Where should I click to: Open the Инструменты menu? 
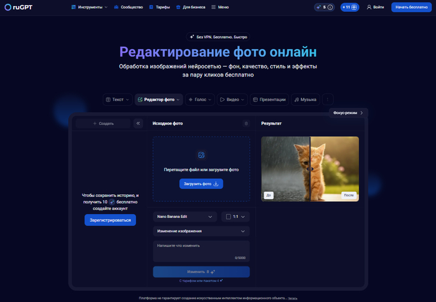pos(89,7)
